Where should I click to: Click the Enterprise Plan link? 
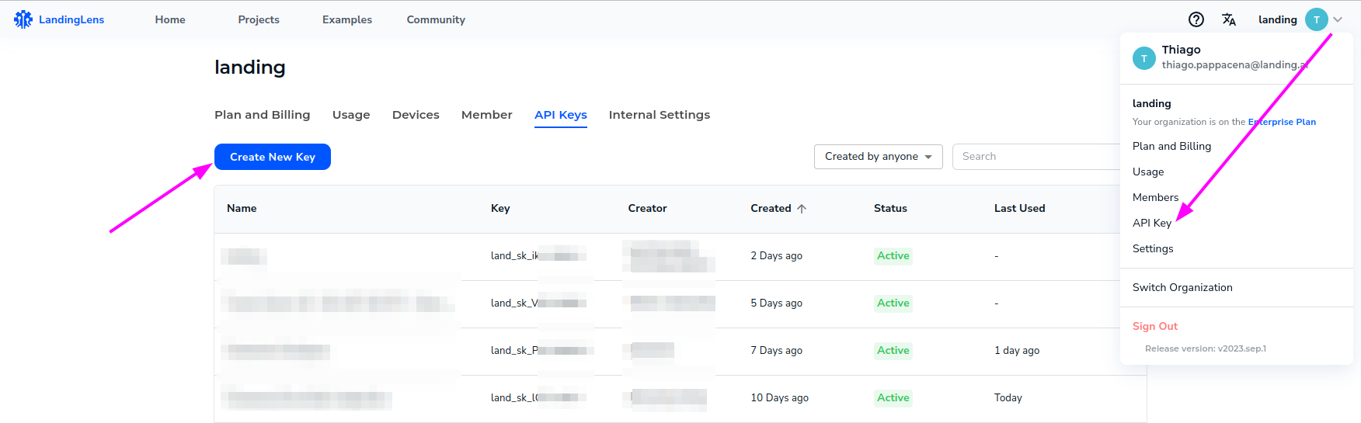1282,122
